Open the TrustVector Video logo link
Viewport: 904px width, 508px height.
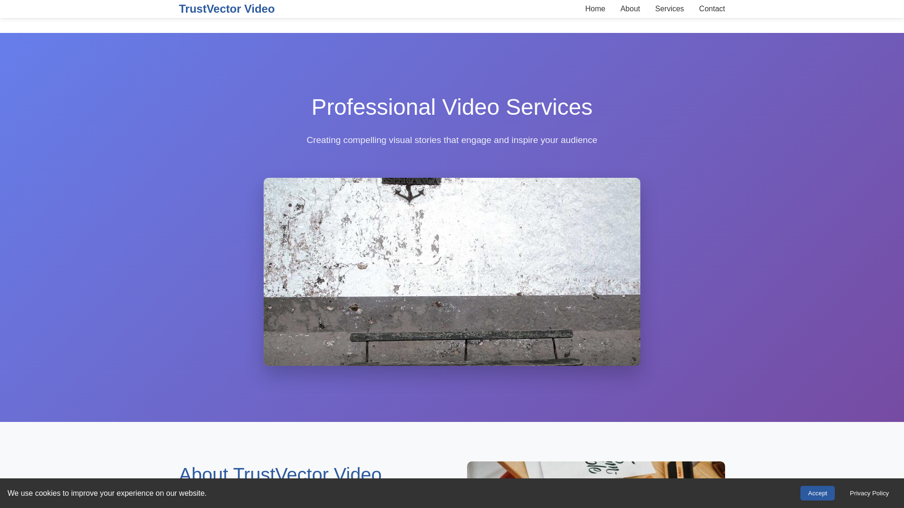point(226,9)
